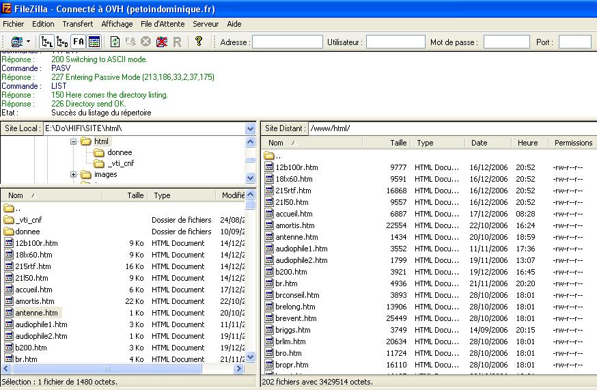
Task: Open the Fichier menu
Action: (x=14, y=24)
